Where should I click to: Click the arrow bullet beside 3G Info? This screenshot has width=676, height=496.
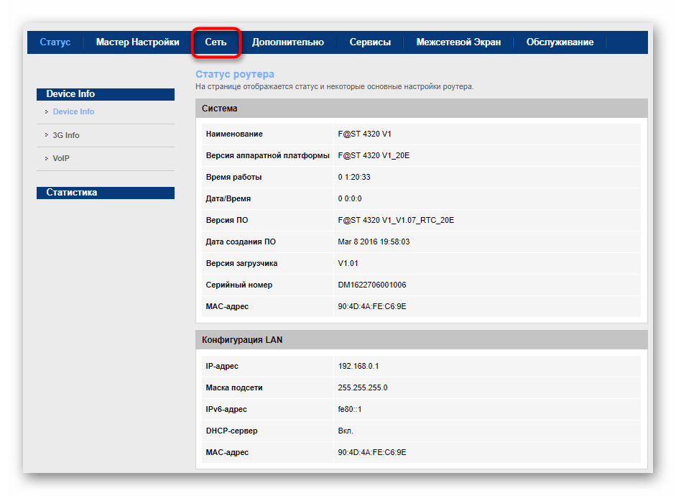[47, 135]
